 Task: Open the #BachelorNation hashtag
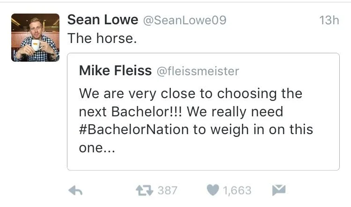[134, 129]
